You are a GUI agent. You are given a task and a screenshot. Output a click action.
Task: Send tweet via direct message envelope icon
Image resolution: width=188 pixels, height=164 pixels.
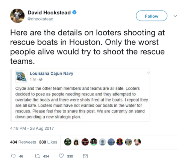coord(85,156)
